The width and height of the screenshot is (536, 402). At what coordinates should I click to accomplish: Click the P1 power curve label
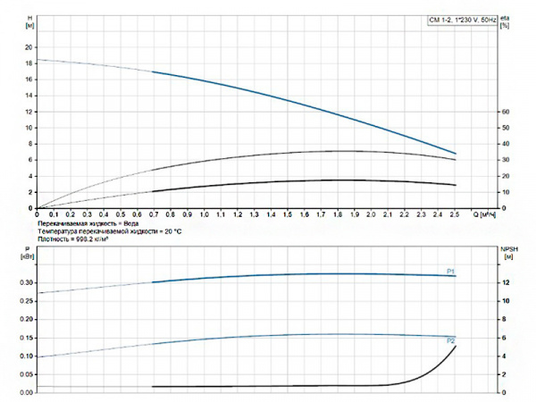tap(451, 271)
